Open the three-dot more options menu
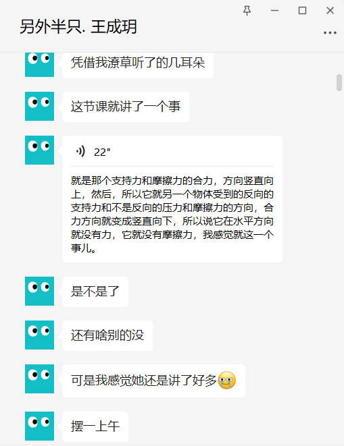 click(x=330, y=33)
